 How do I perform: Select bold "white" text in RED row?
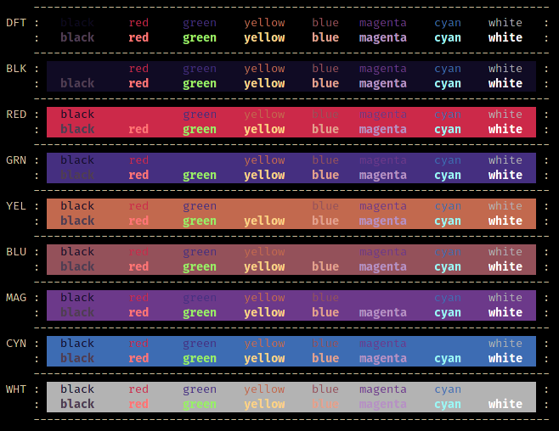505,130
